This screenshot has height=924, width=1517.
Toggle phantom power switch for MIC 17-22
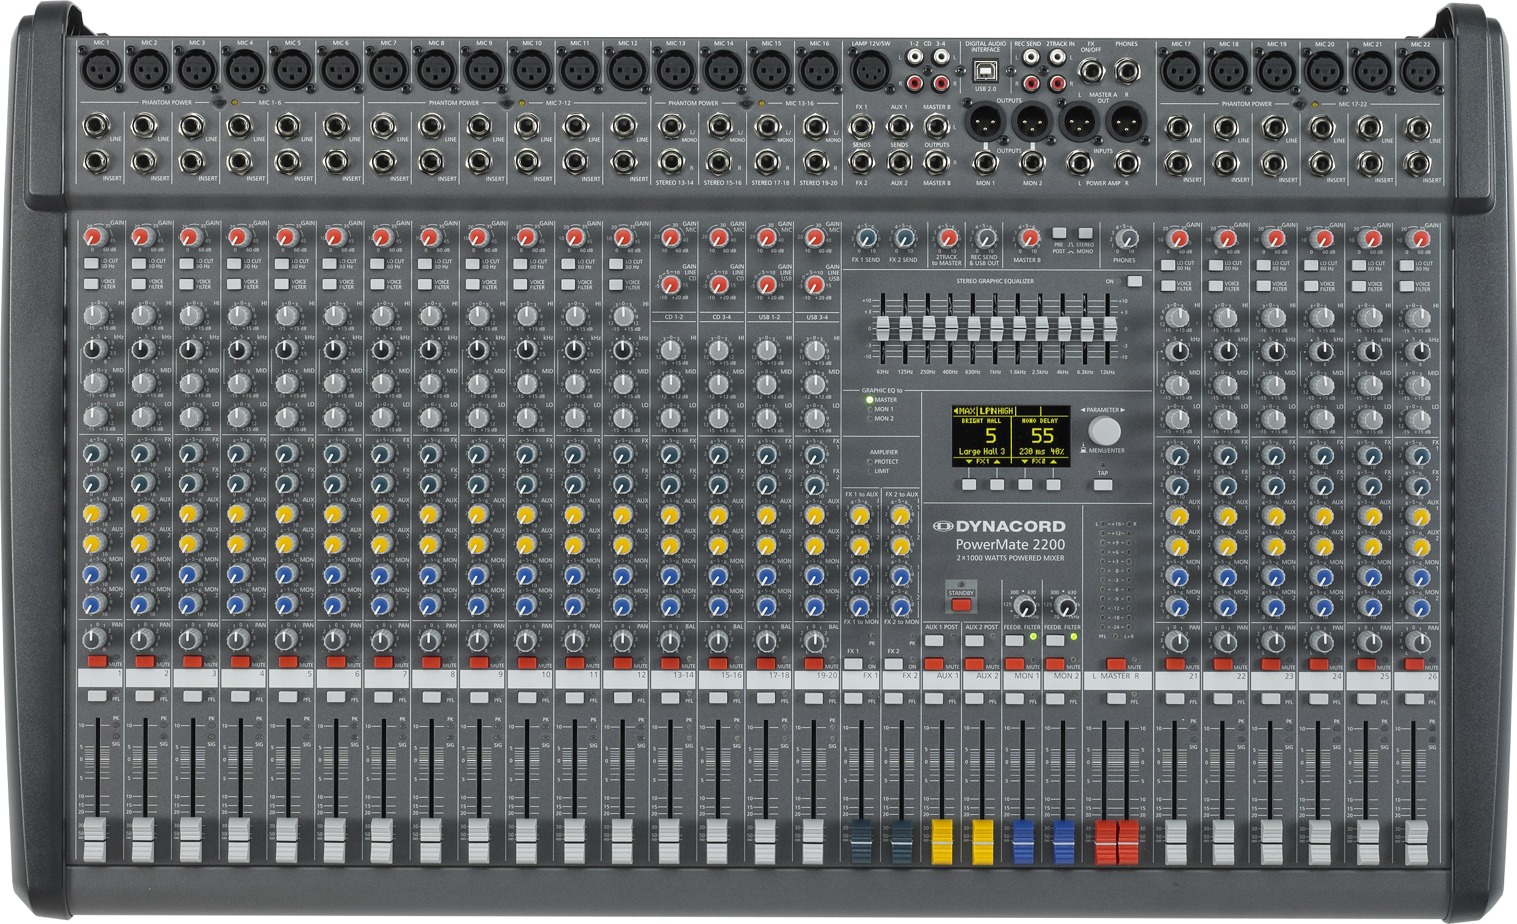tap(1301, 105)
